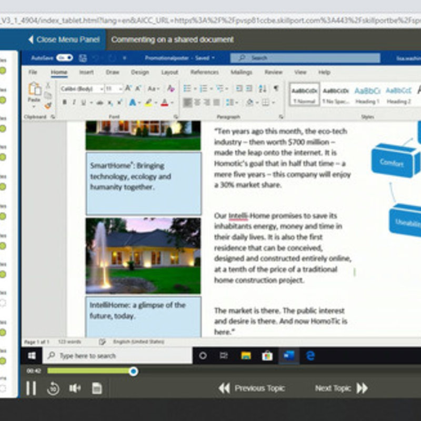This screenshot has height=421, width=421.
Task: Click the proofing icon in the status bar
Action: click(102, 342)
